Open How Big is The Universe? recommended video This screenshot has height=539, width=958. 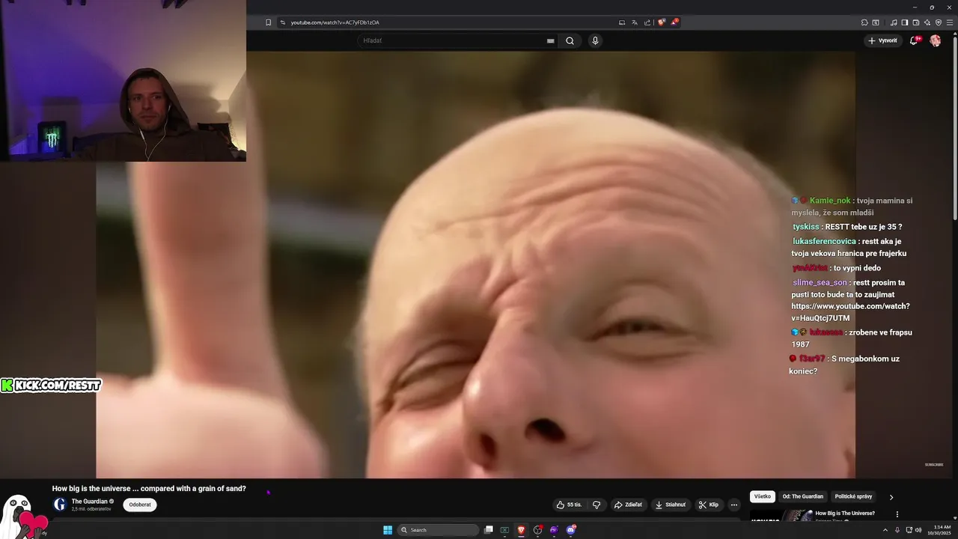tap(845, 514)
